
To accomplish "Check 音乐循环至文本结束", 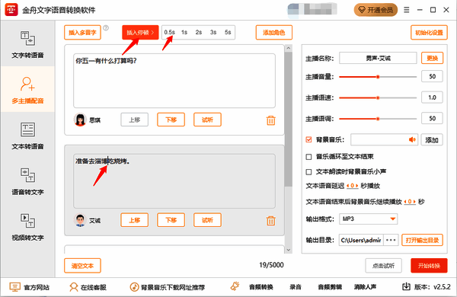I will [308, 157].
